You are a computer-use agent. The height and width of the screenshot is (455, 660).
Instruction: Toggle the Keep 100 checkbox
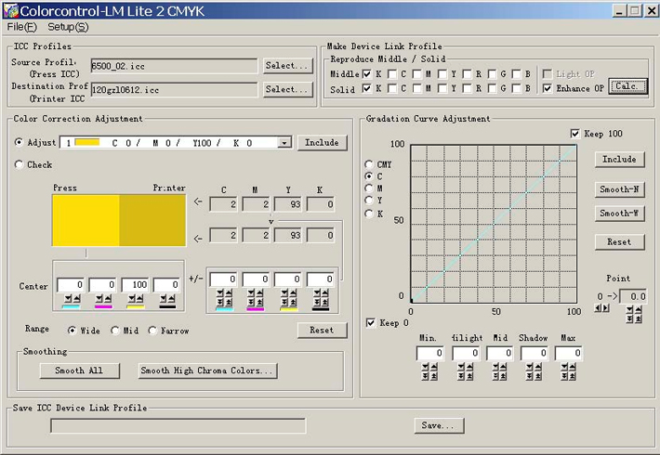[575, 134]
